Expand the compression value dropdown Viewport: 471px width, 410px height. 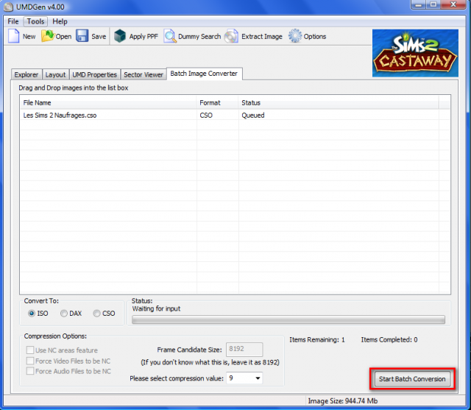tap(258, 378)
